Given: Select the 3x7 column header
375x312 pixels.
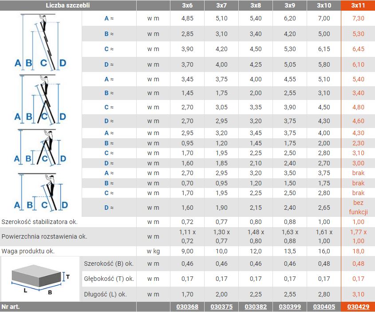Looking at the screenshot, I should click(221, 5).
